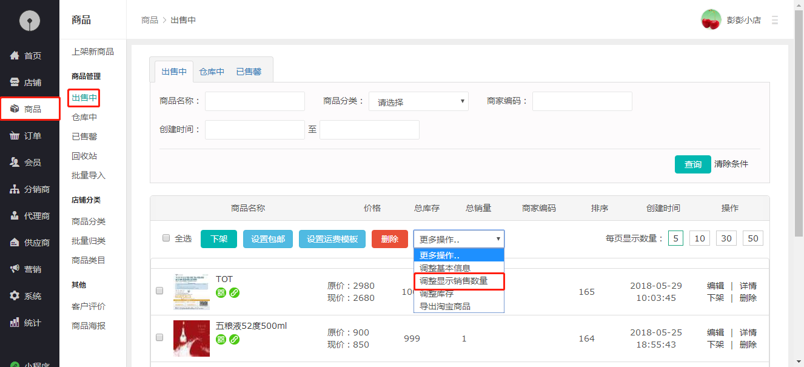Open the hamburger menu beside 彭彭小店

pyautogui.click(x=774, y=19)
